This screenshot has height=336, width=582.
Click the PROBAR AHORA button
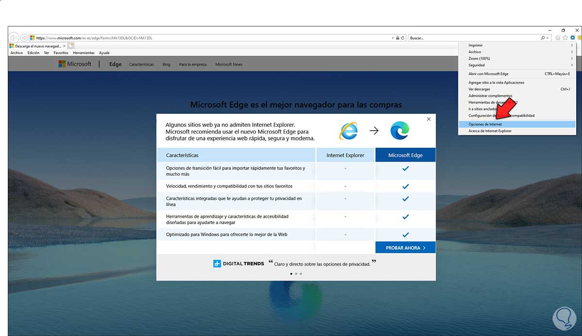[405, 247]
